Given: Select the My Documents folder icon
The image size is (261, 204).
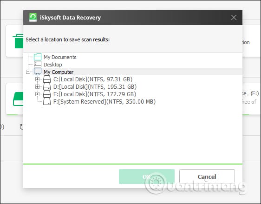Looking at the screenshot, I should [x=38, y=57].
